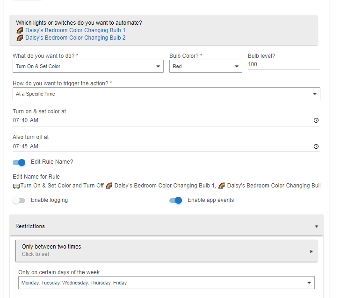Click clock icon for turn-on time

[x=316, y=120]
